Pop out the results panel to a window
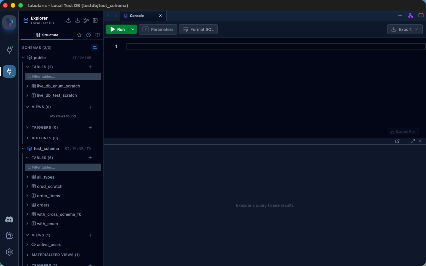The image size is (426, 266). (x=397, y=141)
